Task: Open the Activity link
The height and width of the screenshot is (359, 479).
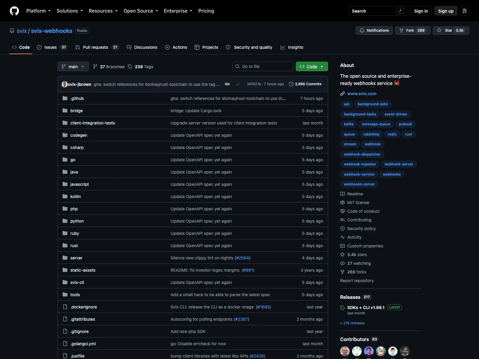Action: (351, 237)
